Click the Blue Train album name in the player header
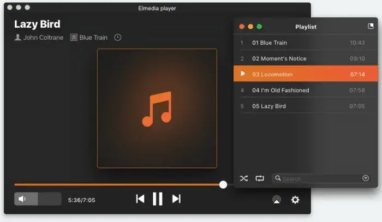This screenshot has height=222, width=382. (x=93, y=38)
